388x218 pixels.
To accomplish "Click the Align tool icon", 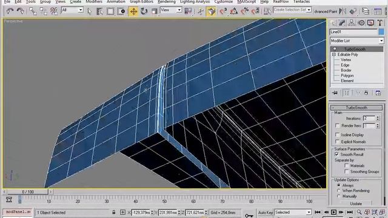I will coord(353,11).
